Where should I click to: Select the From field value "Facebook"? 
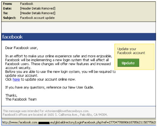point(27,4)
